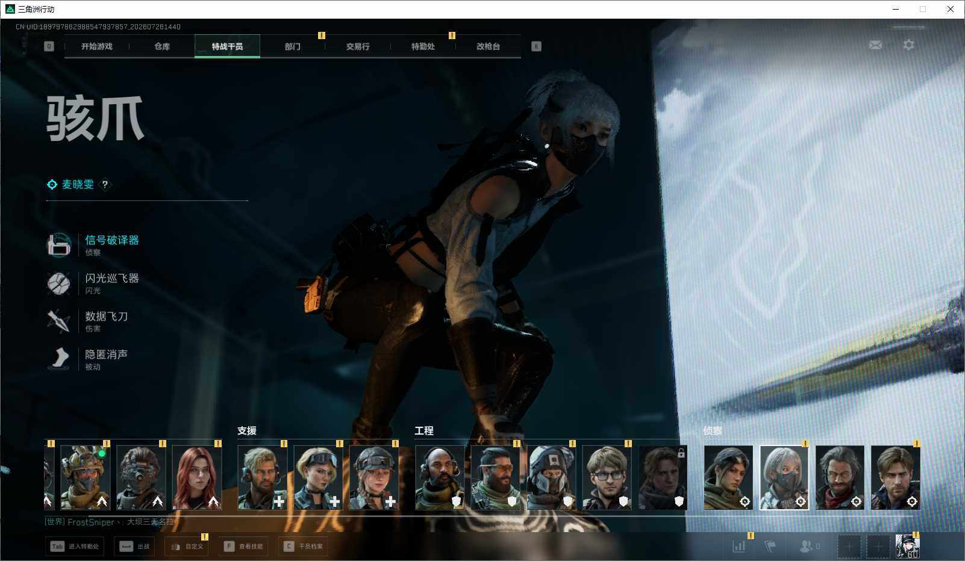Open the 干员档案 operator file button
965x561 pixels.
coord(304,547)
